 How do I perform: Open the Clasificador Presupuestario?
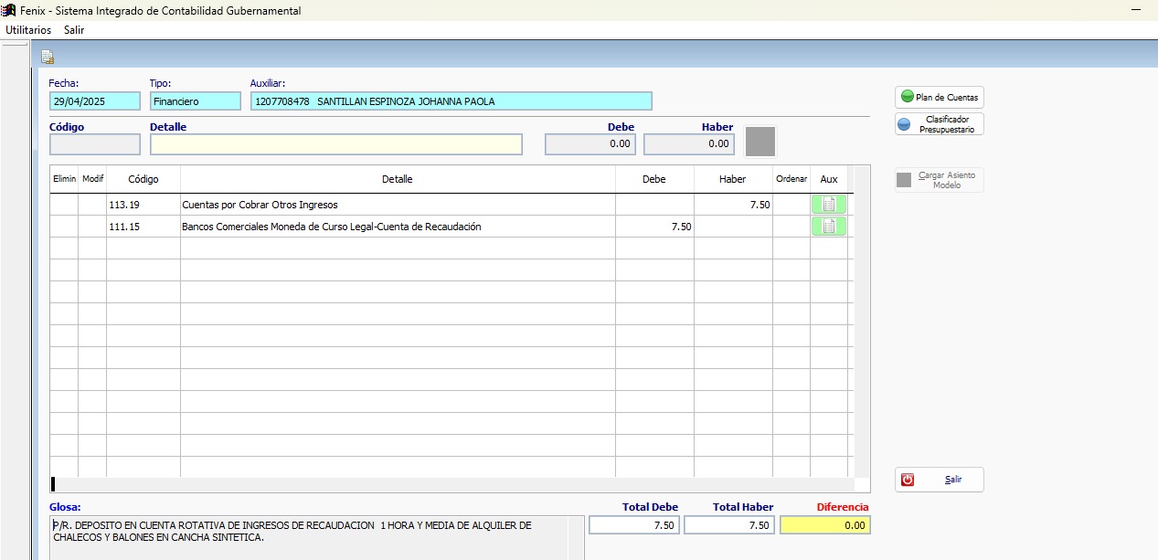coord(939,124)
